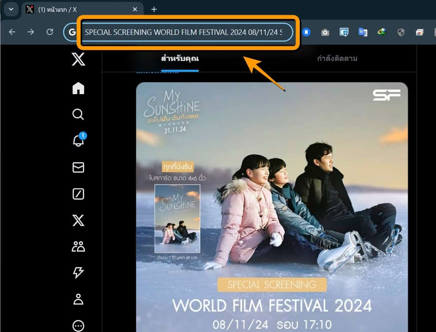Switch to the กำลังติดตาม tab

tap(337, 58)
